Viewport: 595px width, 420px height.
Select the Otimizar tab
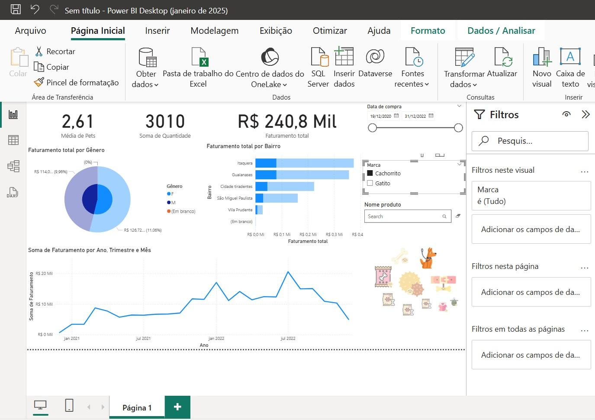click(x=330, y=31)
